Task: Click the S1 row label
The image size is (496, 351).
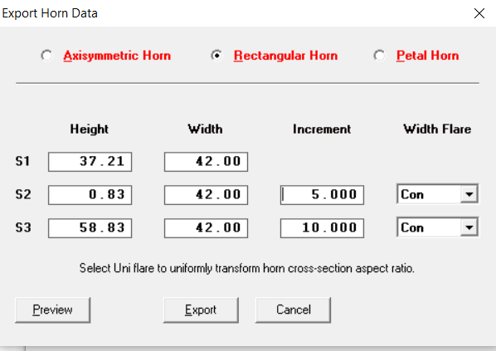Action: coord(22,162)
